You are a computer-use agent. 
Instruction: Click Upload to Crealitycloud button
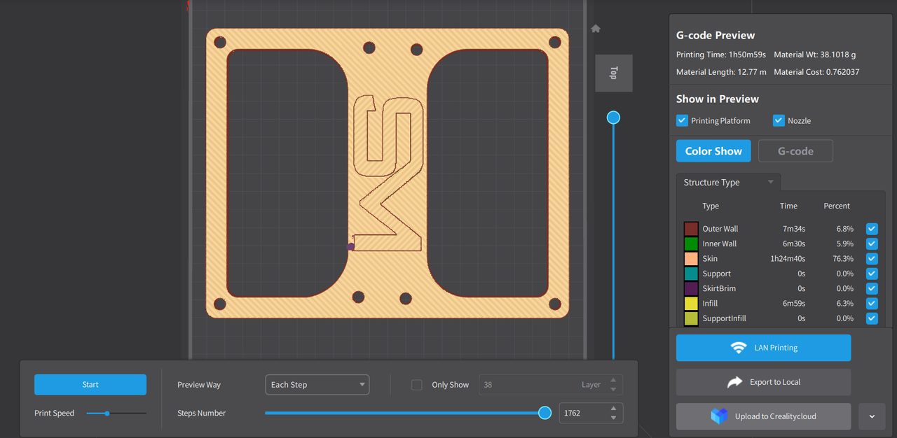[764, 416]
